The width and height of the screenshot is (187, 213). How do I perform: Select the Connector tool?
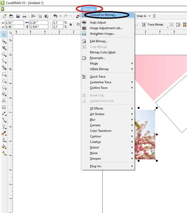coord(4,120)
